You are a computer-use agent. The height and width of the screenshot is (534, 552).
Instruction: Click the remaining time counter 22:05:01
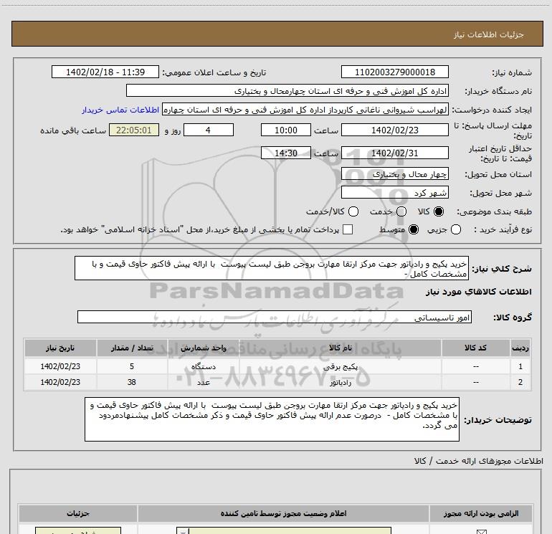[134, 130]
